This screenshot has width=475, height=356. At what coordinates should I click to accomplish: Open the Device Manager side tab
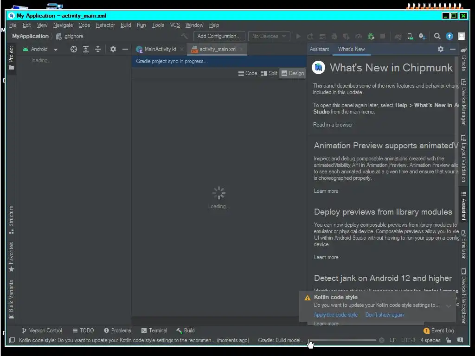[463, 102]
